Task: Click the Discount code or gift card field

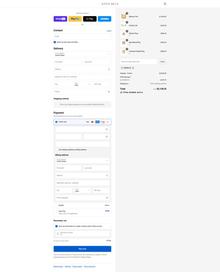Action: (139, 62)
